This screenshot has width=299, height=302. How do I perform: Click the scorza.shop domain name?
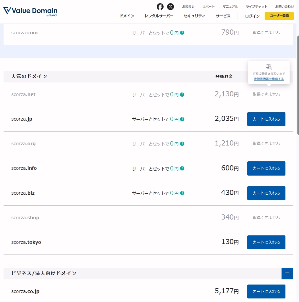(25, 218)
